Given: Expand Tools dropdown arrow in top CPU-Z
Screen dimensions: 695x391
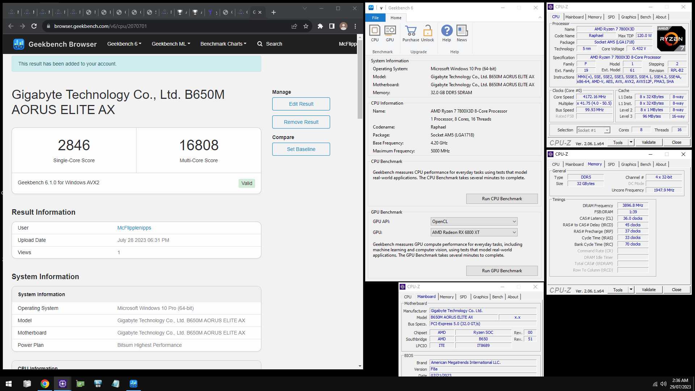Looking at the screenshot, I should [x=631, y=142].
